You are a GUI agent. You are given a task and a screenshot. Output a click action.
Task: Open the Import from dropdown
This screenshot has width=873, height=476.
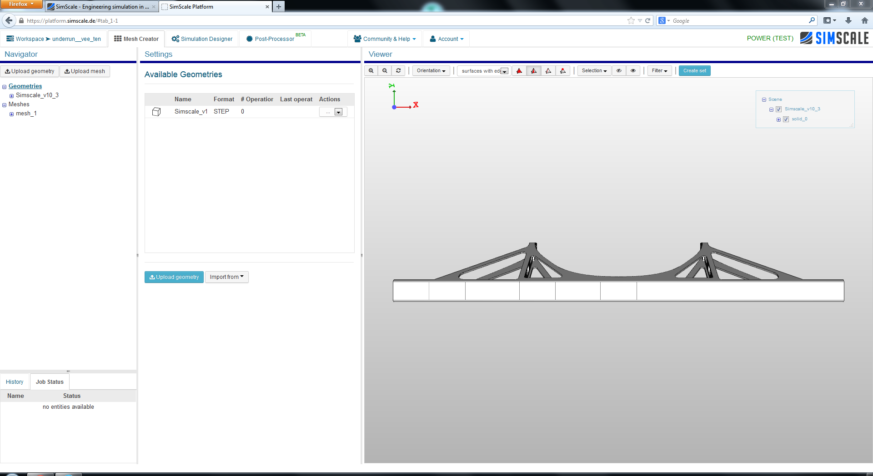[x=226, y=277]
